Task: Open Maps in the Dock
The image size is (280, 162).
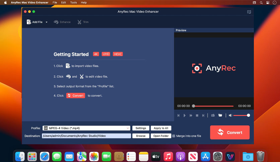Action: tap(82, 157)
